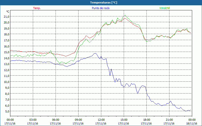202x126 pixels.
Task: Click the 14,0 y-axis value
Action: 7,58
